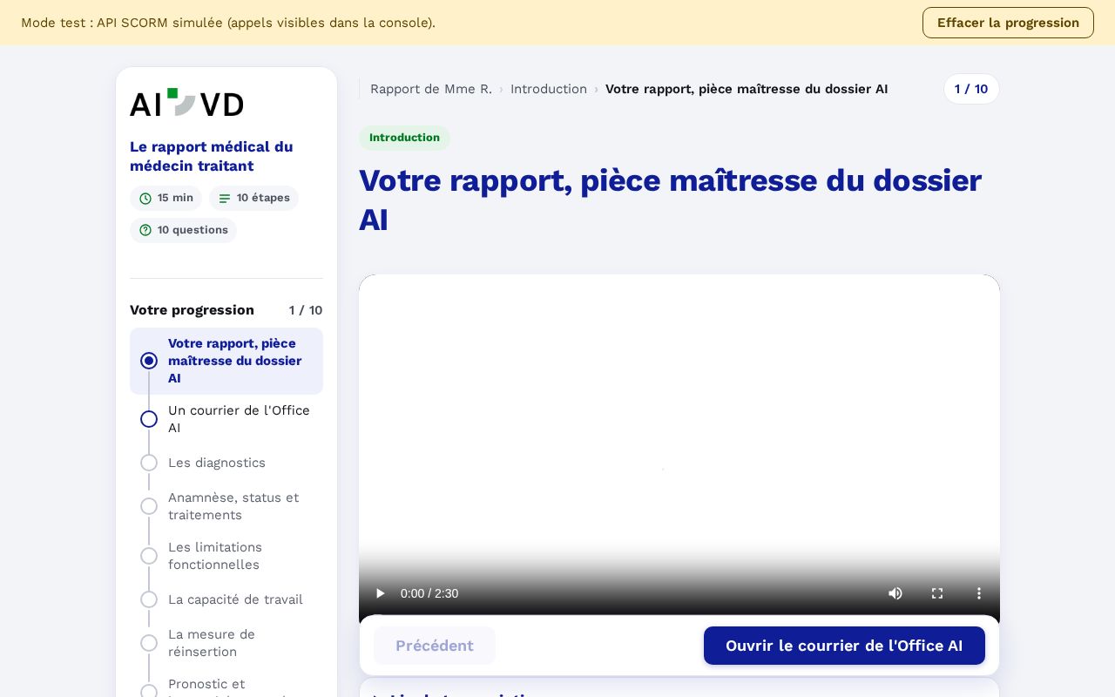Click the list icon beside 10 étapes

click(x=225, y=199)
